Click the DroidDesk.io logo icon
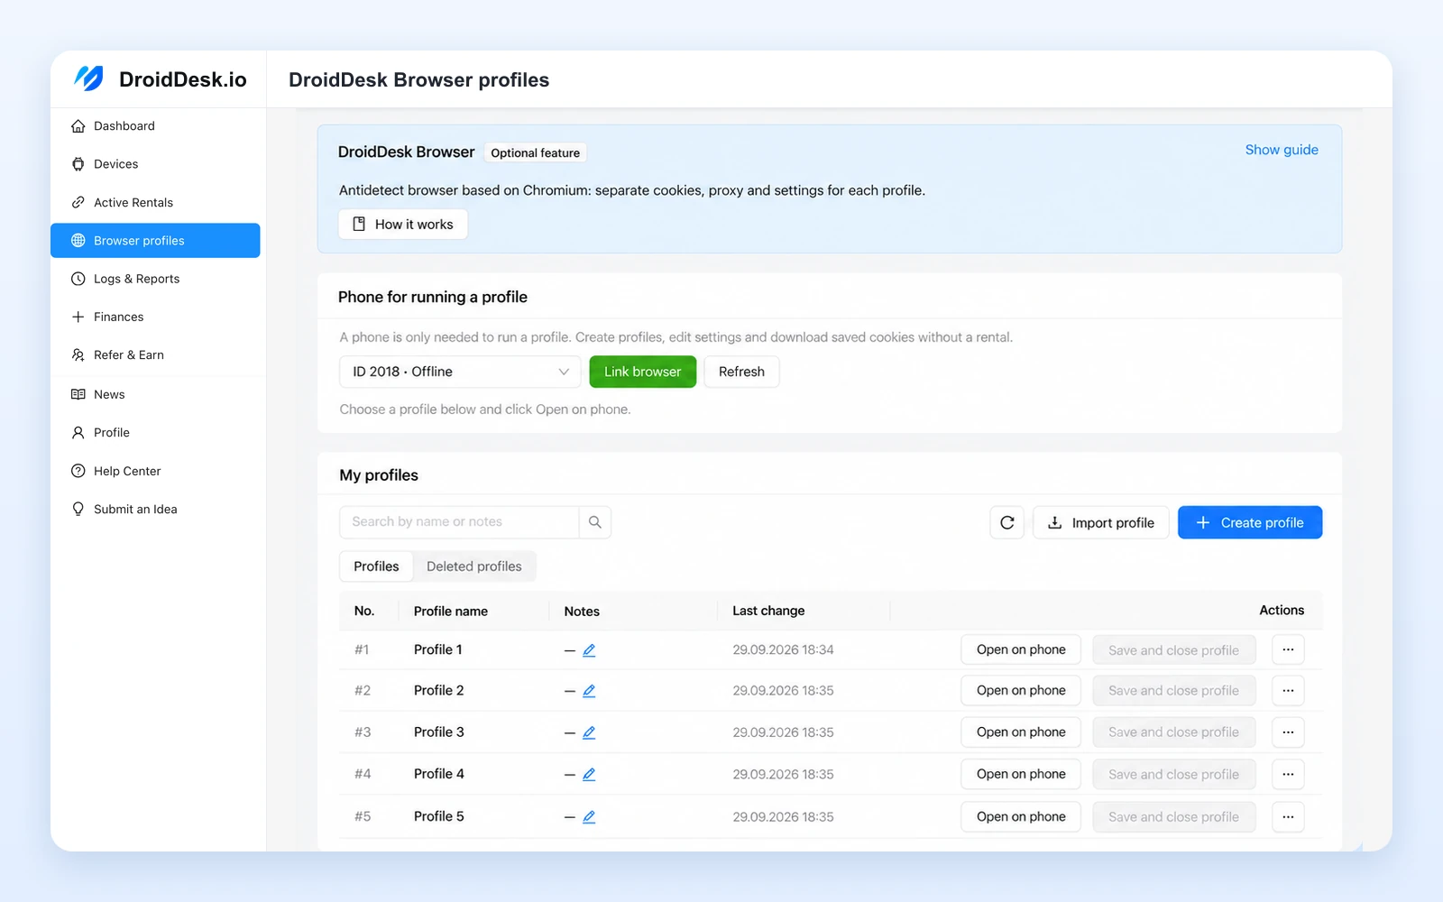 click(88, 78)
